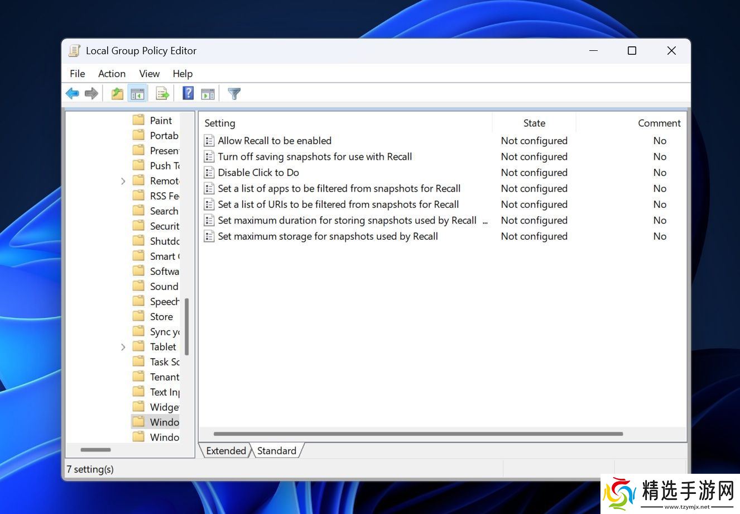Click the Back arrow toolbar icon
This screenshot has height=514, width=740.
point(72,93)
